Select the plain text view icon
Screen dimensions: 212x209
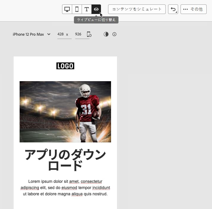point(87,9)
